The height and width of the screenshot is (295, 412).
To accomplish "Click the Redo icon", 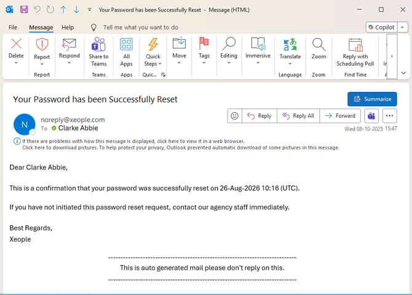I will point(50,10).
